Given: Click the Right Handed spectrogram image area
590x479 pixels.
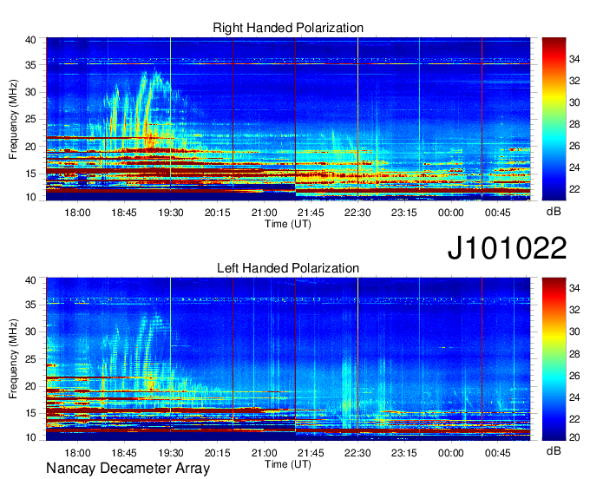Looking at the screenshot, I should pyautogui.click(x=288, y=119).
